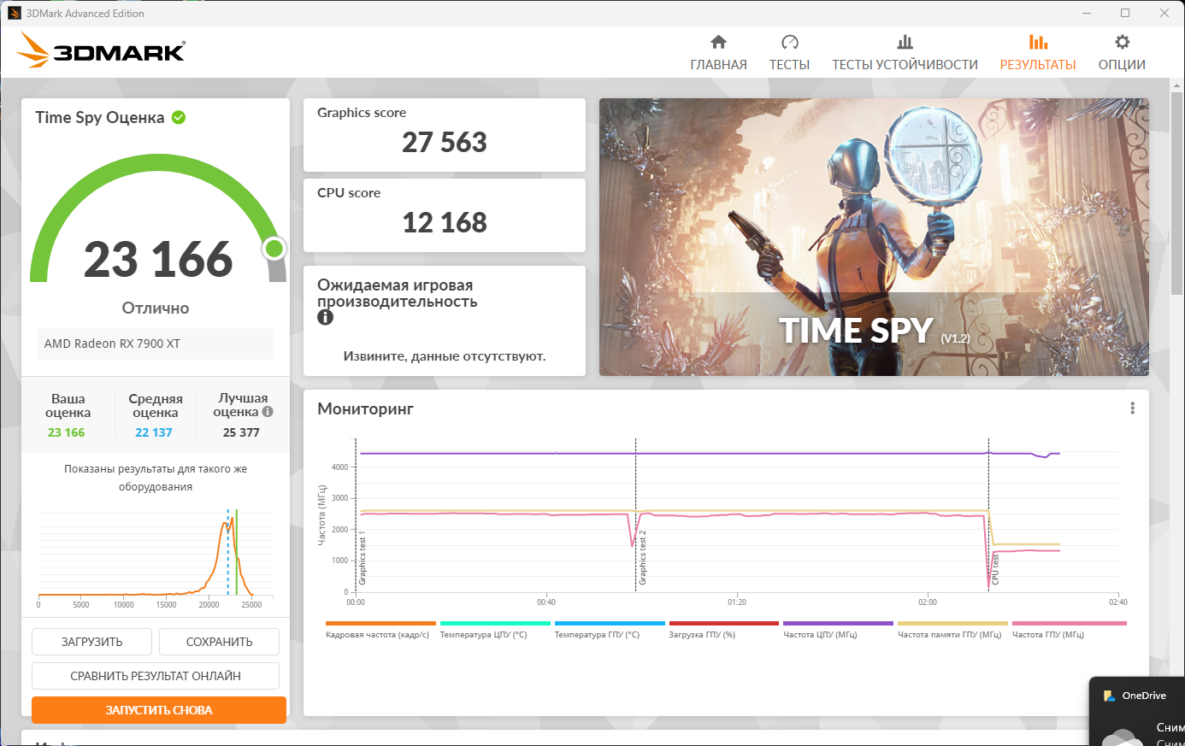1185x746 pixels.
Task: Click the Graphics test 2 marker in chart
Action: [642, 557]
